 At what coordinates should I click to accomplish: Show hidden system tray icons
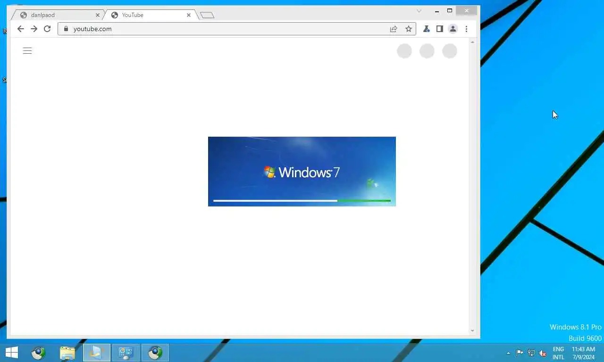point(508,353)
